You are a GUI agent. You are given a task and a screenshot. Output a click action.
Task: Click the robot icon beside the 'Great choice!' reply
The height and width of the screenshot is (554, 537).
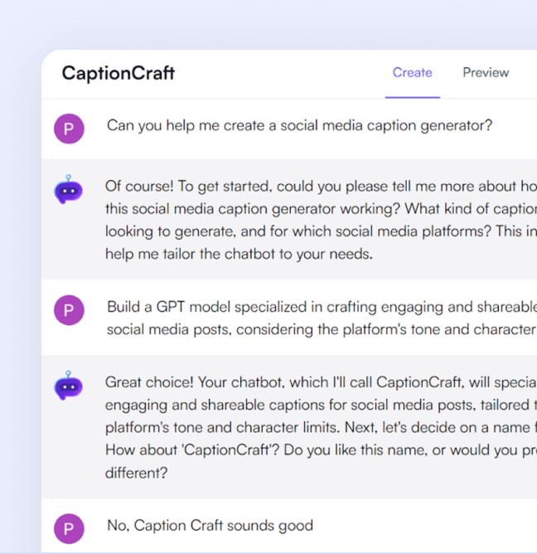(69, 386)
